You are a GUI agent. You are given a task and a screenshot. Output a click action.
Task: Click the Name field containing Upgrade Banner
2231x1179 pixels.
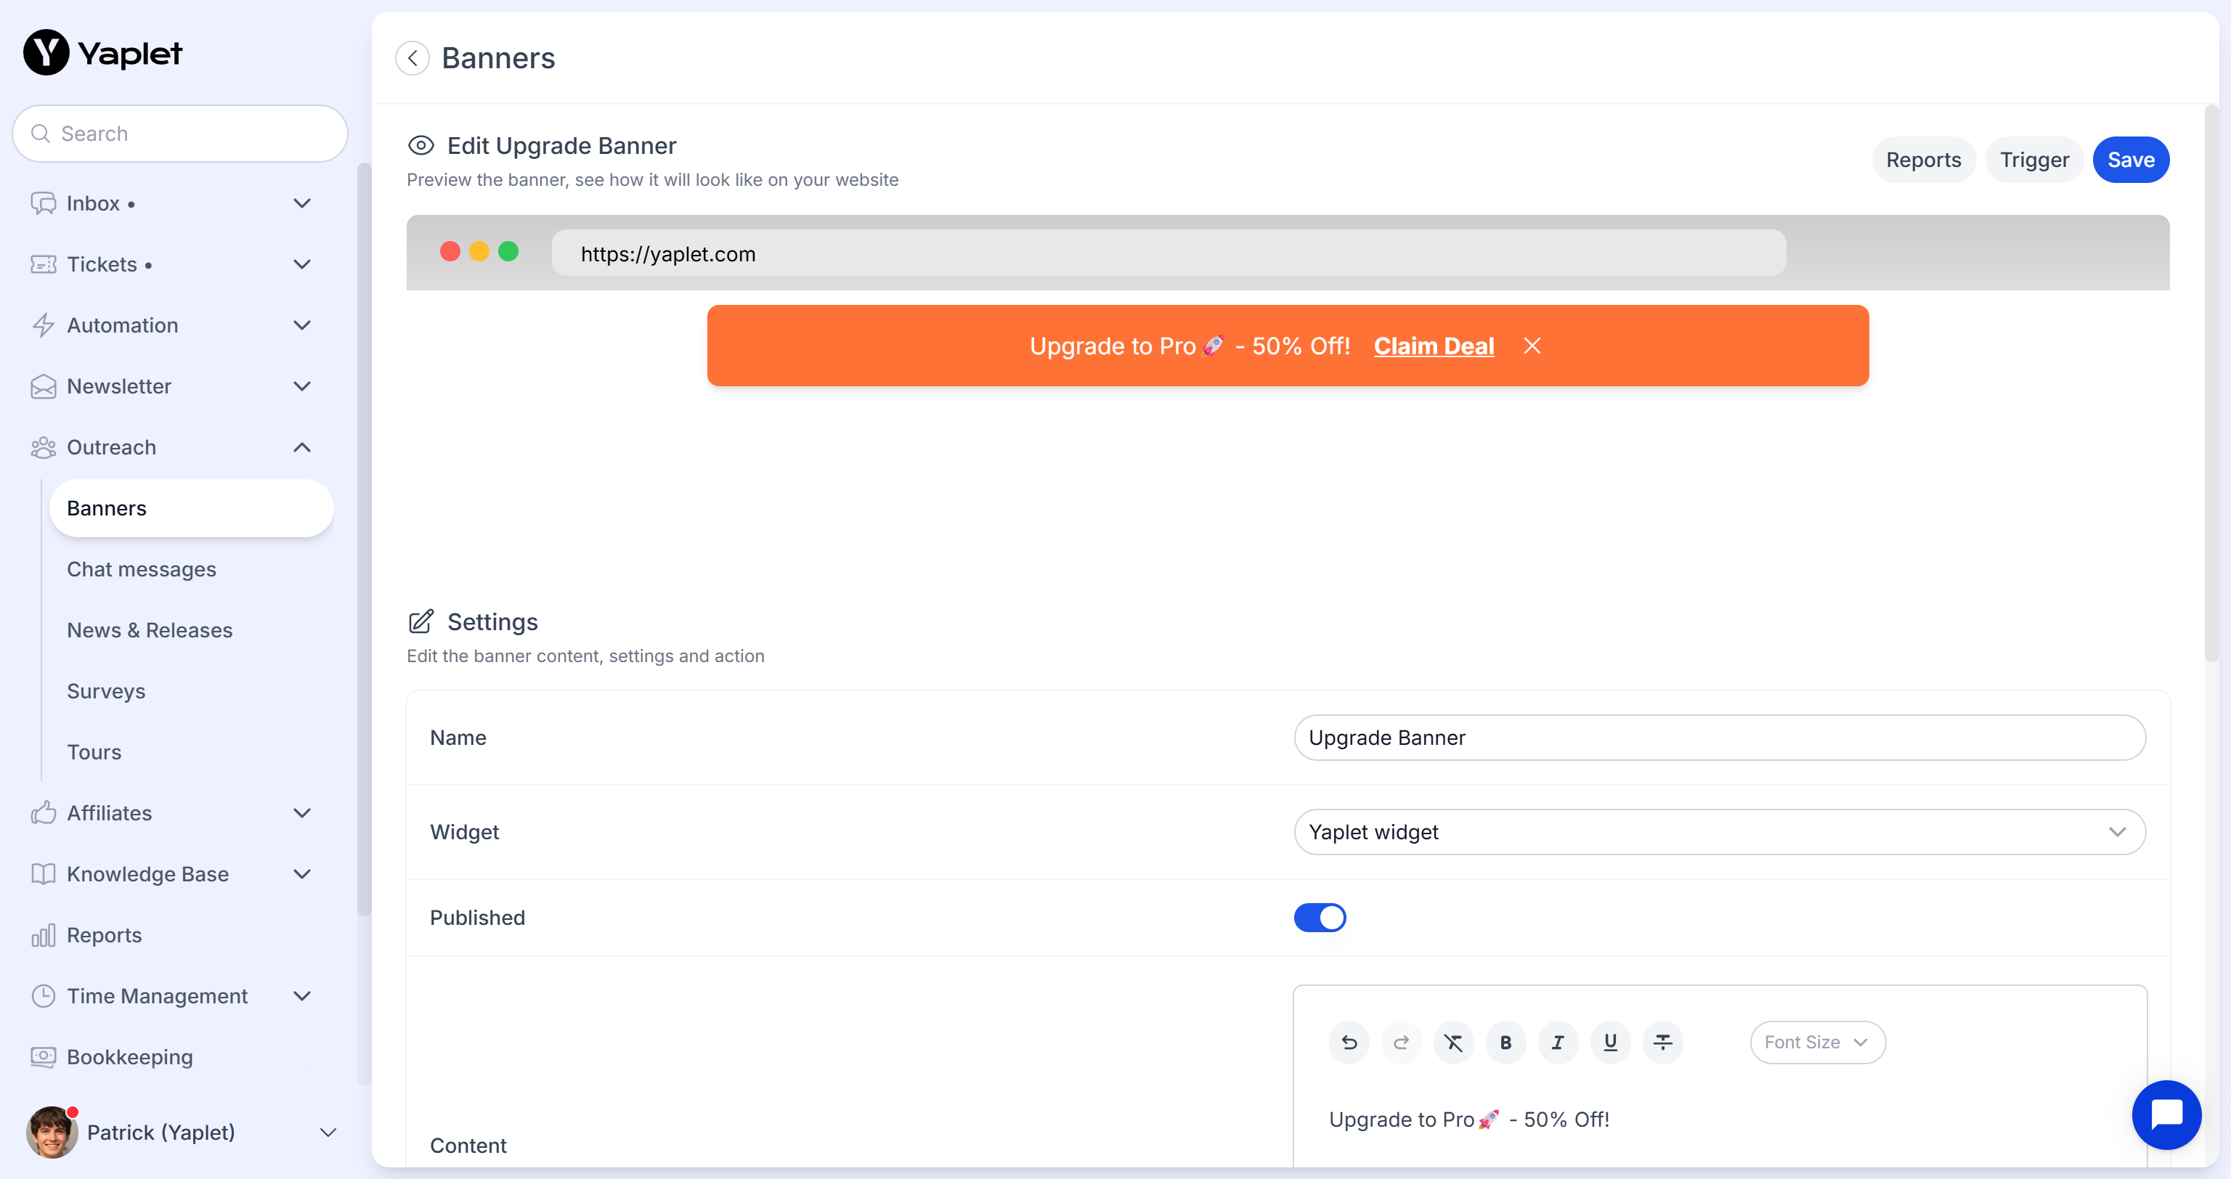(1719, 738)
